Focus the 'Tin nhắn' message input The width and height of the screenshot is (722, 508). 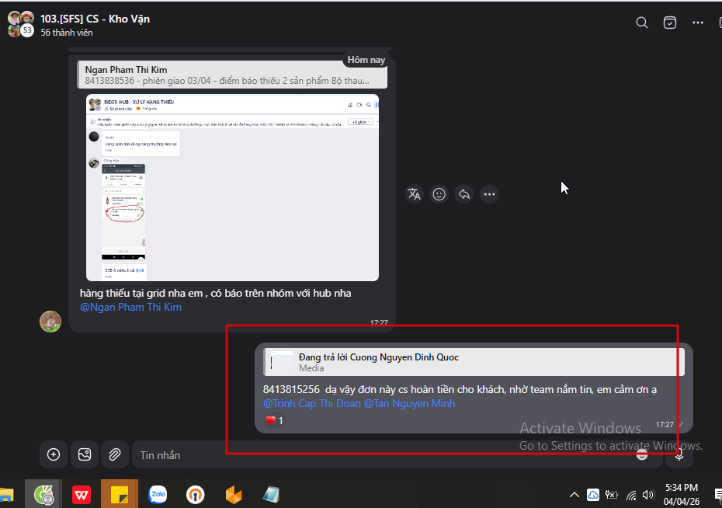point(382,455)
